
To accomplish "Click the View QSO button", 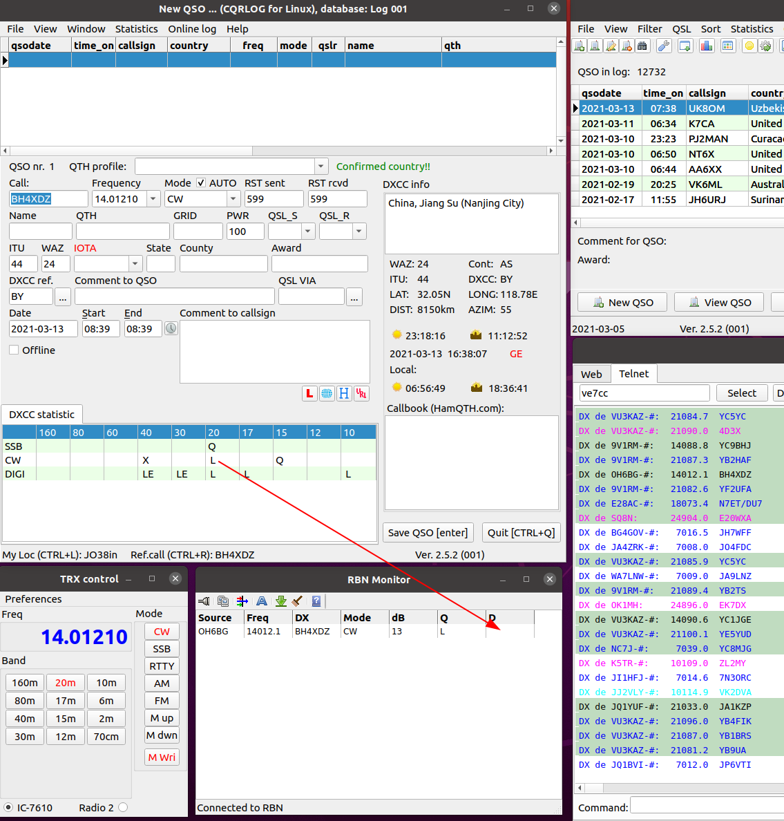I will [719, 302].
